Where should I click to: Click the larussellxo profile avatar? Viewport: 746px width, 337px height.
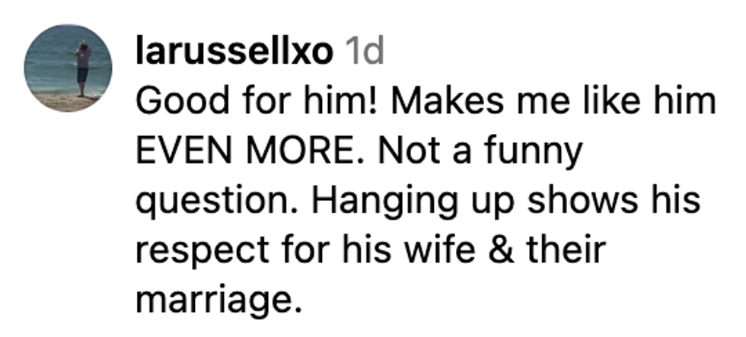(69, 68)
